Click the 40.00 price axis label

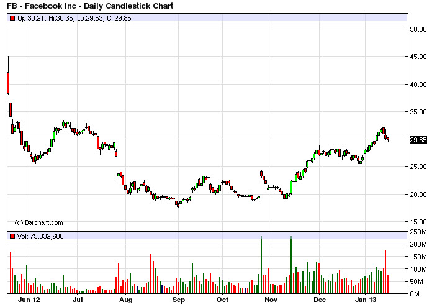(x=418, y=85)
